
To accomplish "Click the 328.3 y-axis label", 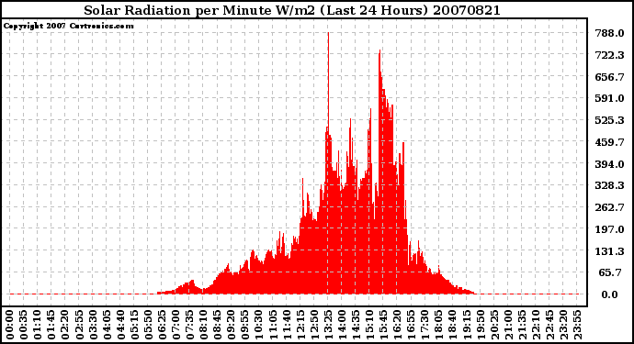I will tap(609, 185).
